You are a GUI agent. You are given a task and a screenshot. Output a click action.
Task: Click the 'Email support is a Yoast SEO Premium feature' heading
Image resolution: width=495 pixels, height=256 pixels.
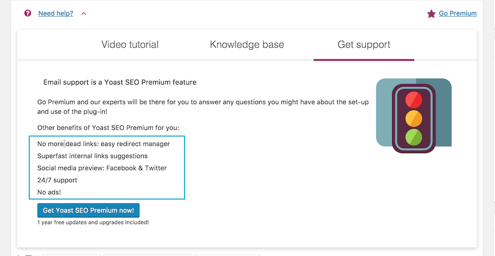tap(120, 82)
